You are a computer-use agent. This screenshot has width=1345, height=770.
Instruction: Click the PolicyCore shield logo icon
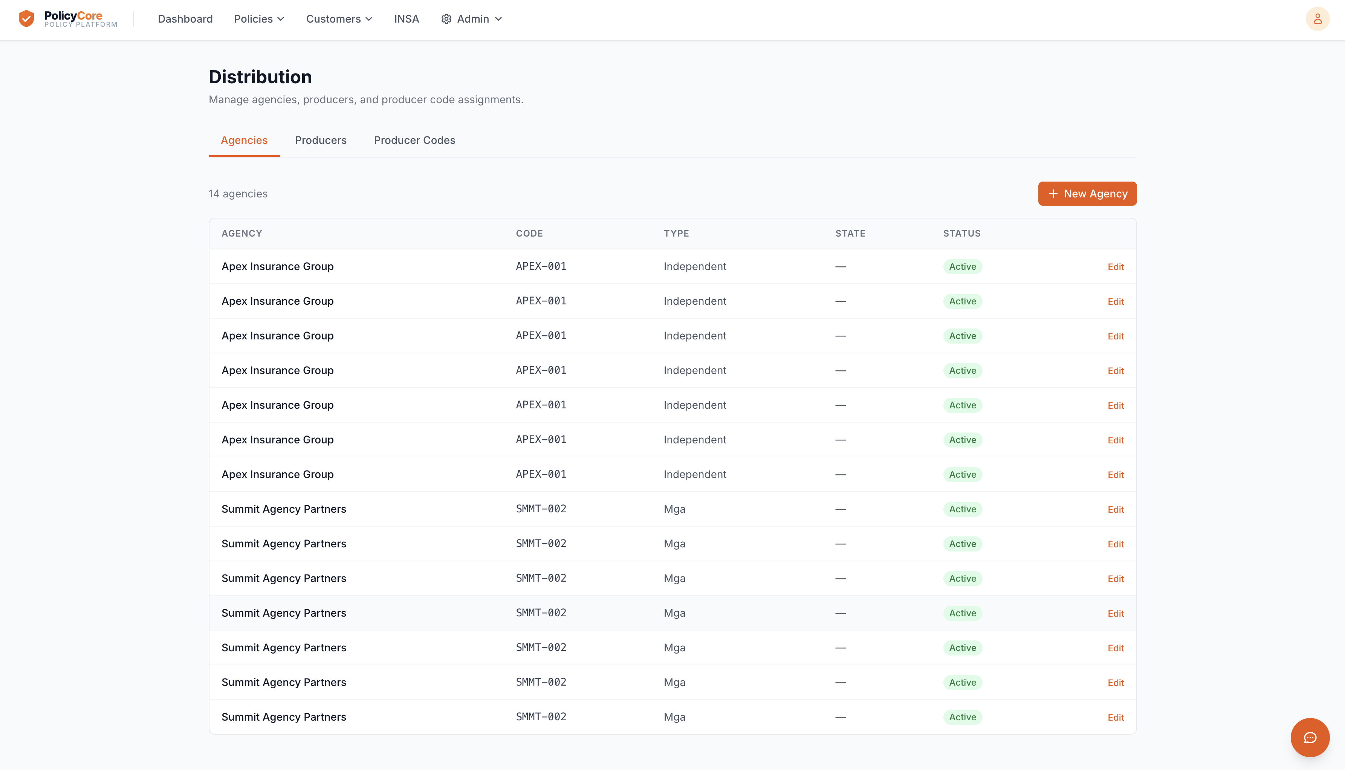(x=26, y=18)
